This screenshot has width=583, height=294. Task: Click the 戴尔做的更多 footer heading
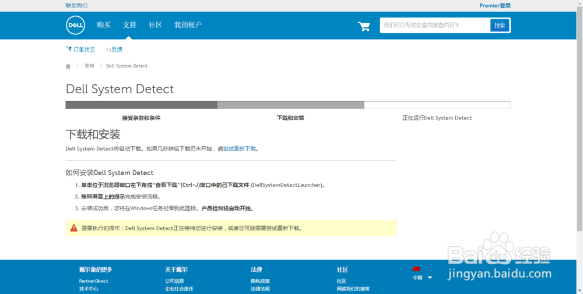click(x=96, y=270)
